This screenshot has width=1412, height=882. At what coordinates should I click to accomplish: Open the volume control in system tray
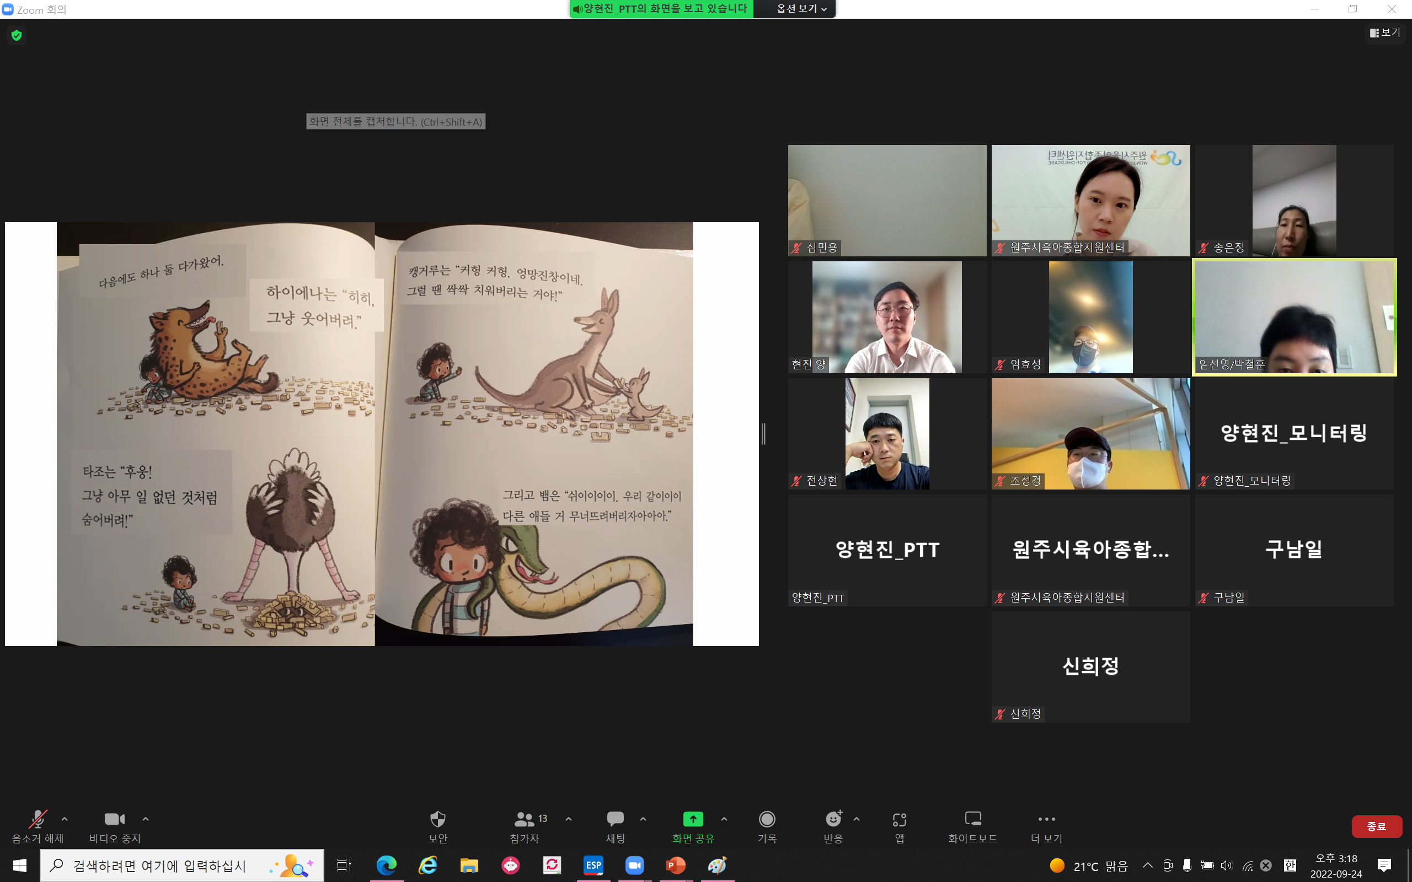pyautogui.click(x=1227, y=865)
